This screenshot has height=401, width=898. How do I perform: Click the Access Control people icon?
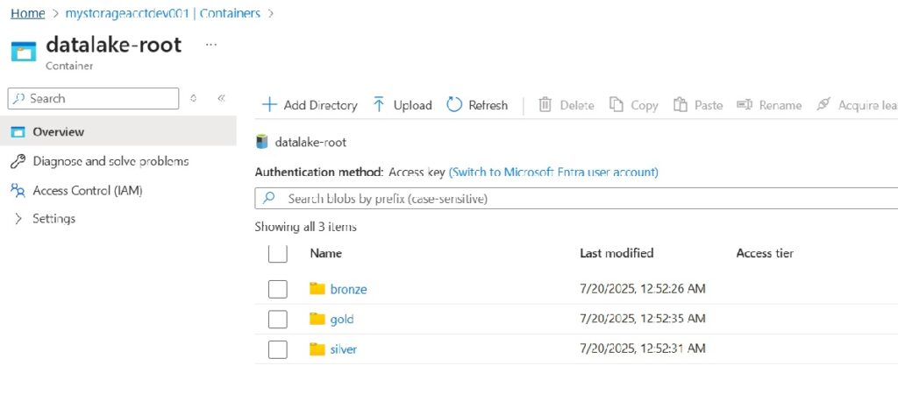(18, 191)
